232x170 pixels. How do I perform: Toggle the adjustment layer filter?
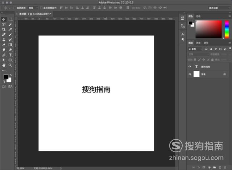(x=211, y=49)
